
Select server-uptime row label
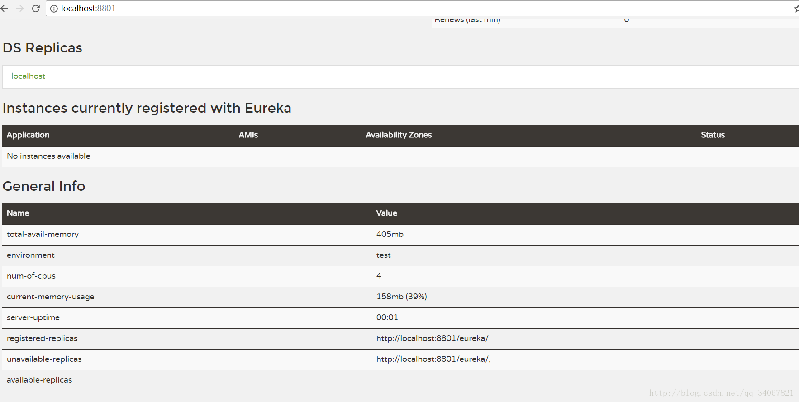(33, 317)
